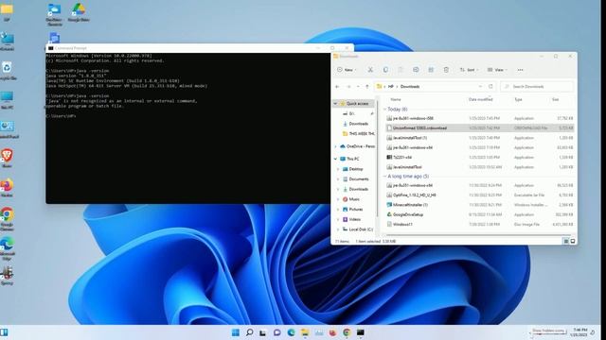Select the Google Drive desktop shortcut
This screenshot has height=340, width=606.
pos(79,12)
